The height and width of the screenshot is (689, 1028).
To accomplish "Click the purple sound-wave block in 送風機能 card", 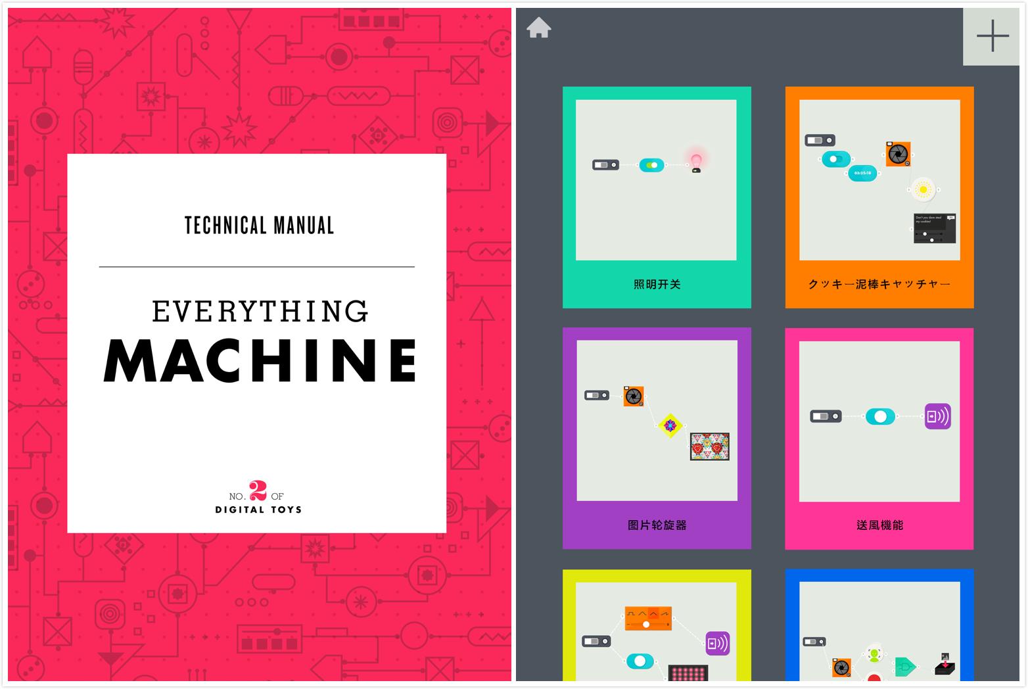I will click(x=937, y=416).
